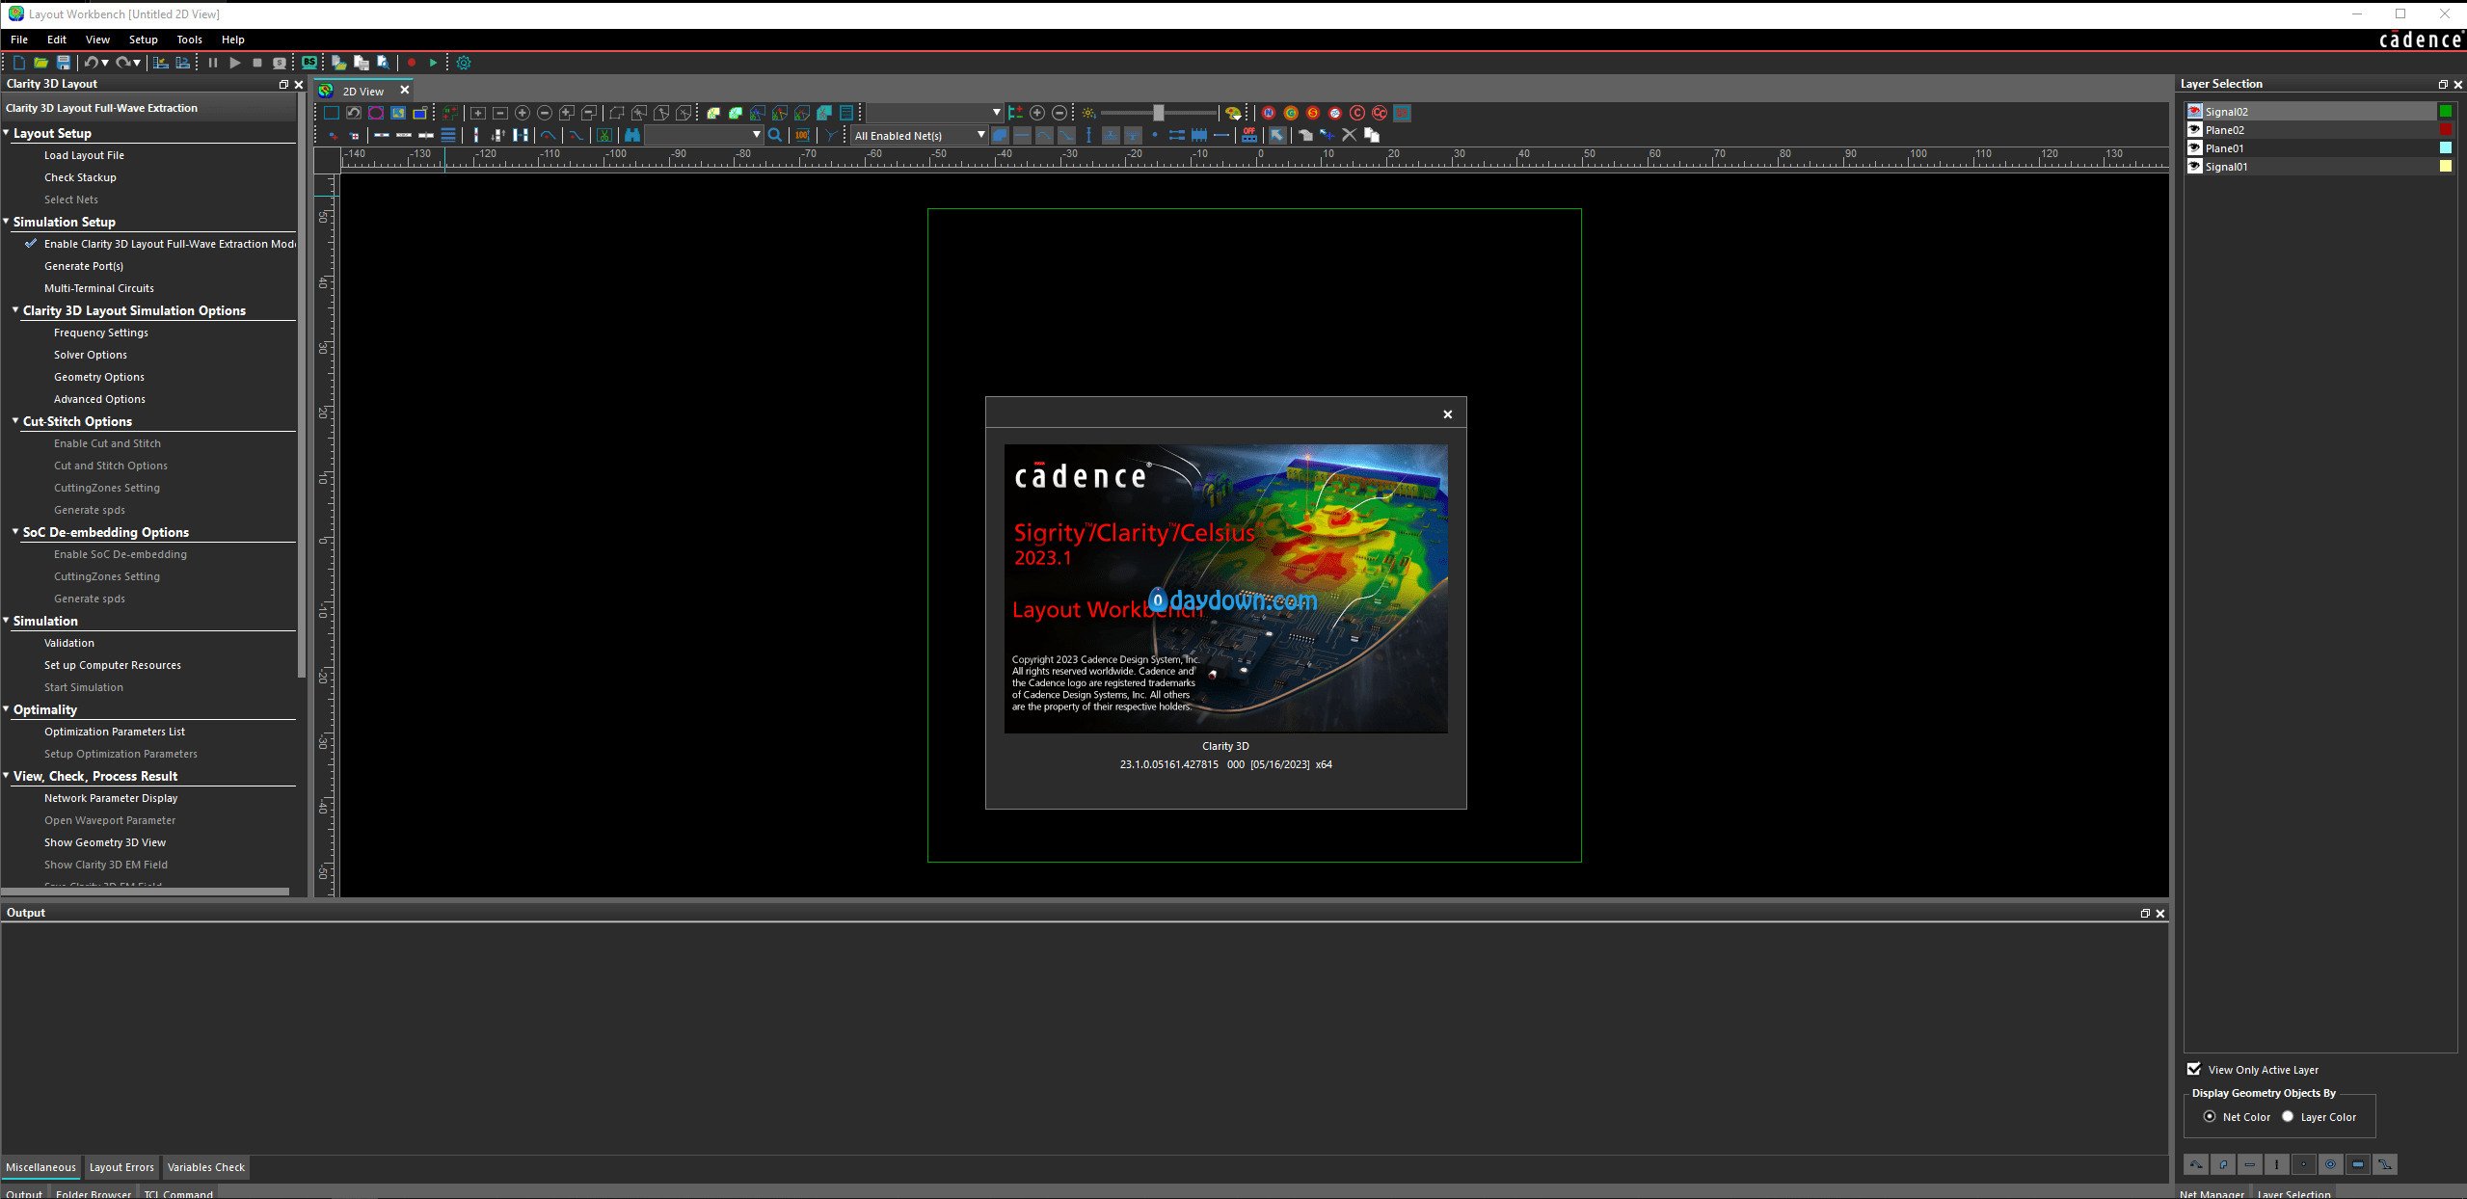Click Load Layout File

pyautogui.click(x=84, y=155)
